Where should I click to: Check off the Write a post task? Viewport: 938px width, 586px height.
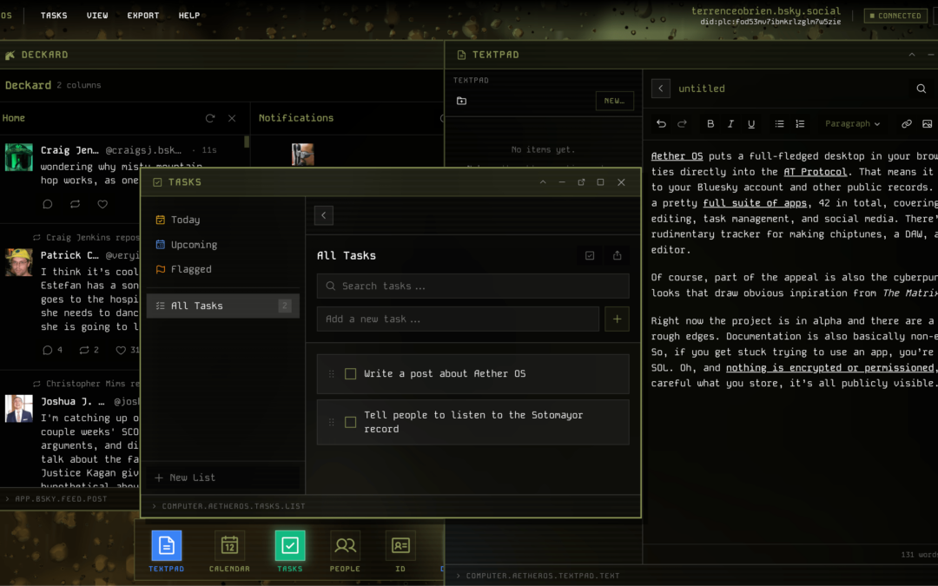351,373
